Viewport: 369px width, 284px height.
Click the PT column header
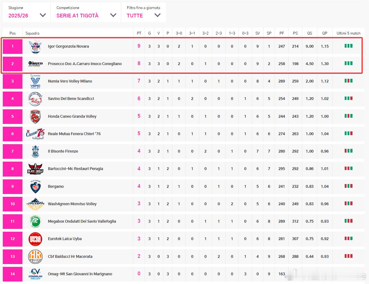coord(139,33)
